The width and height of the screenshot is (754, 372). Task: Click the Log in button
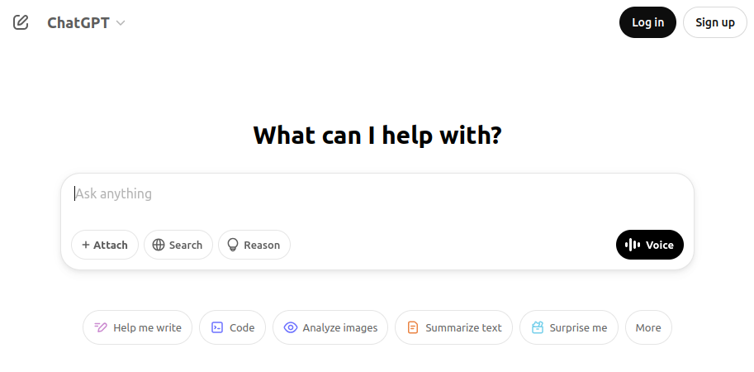(x=647, y=22)
